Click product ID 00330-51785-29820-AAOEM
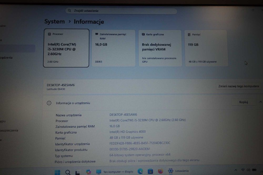The width and height of the screenshot is (263, 175). 129,149
